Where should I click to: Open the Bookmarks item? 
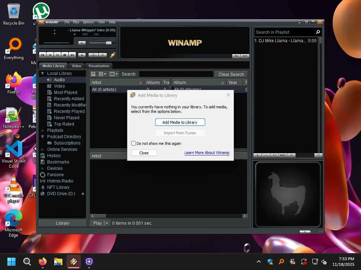coord(58,162)
